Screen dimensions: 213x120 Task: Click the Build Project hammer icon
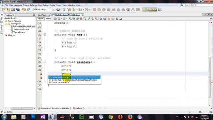tap(64, 10)
